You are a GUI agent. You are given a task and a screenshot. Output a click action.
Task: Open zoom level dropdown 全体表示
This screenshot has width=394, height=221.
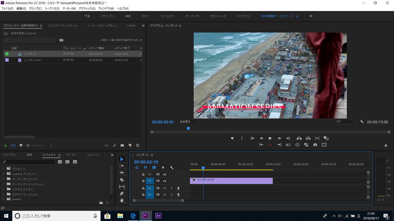tap(189, 122)
